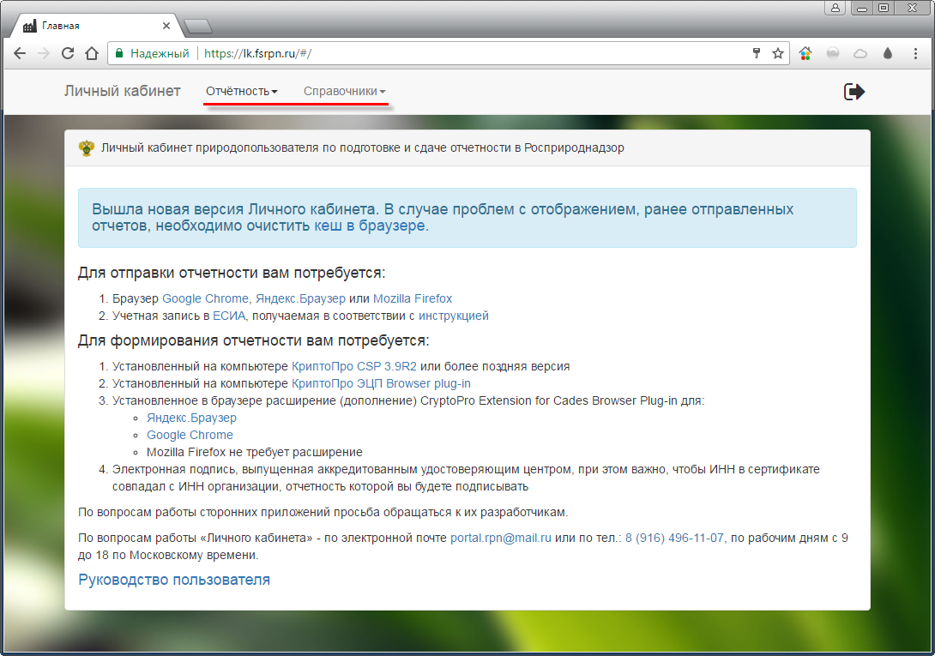Click text Mozilla Firefox не требует расширение
935x656 pixels.
(x=255, y=452)
